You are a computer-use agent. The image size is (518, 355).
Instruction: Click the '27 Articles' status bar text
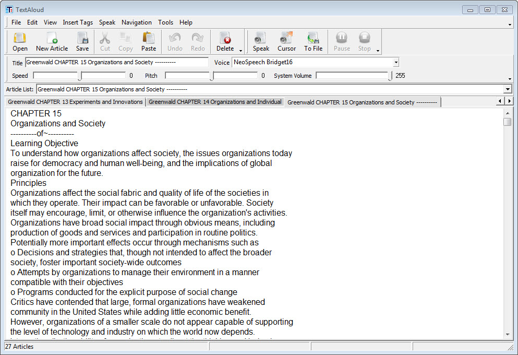click(x=19, y=347)
